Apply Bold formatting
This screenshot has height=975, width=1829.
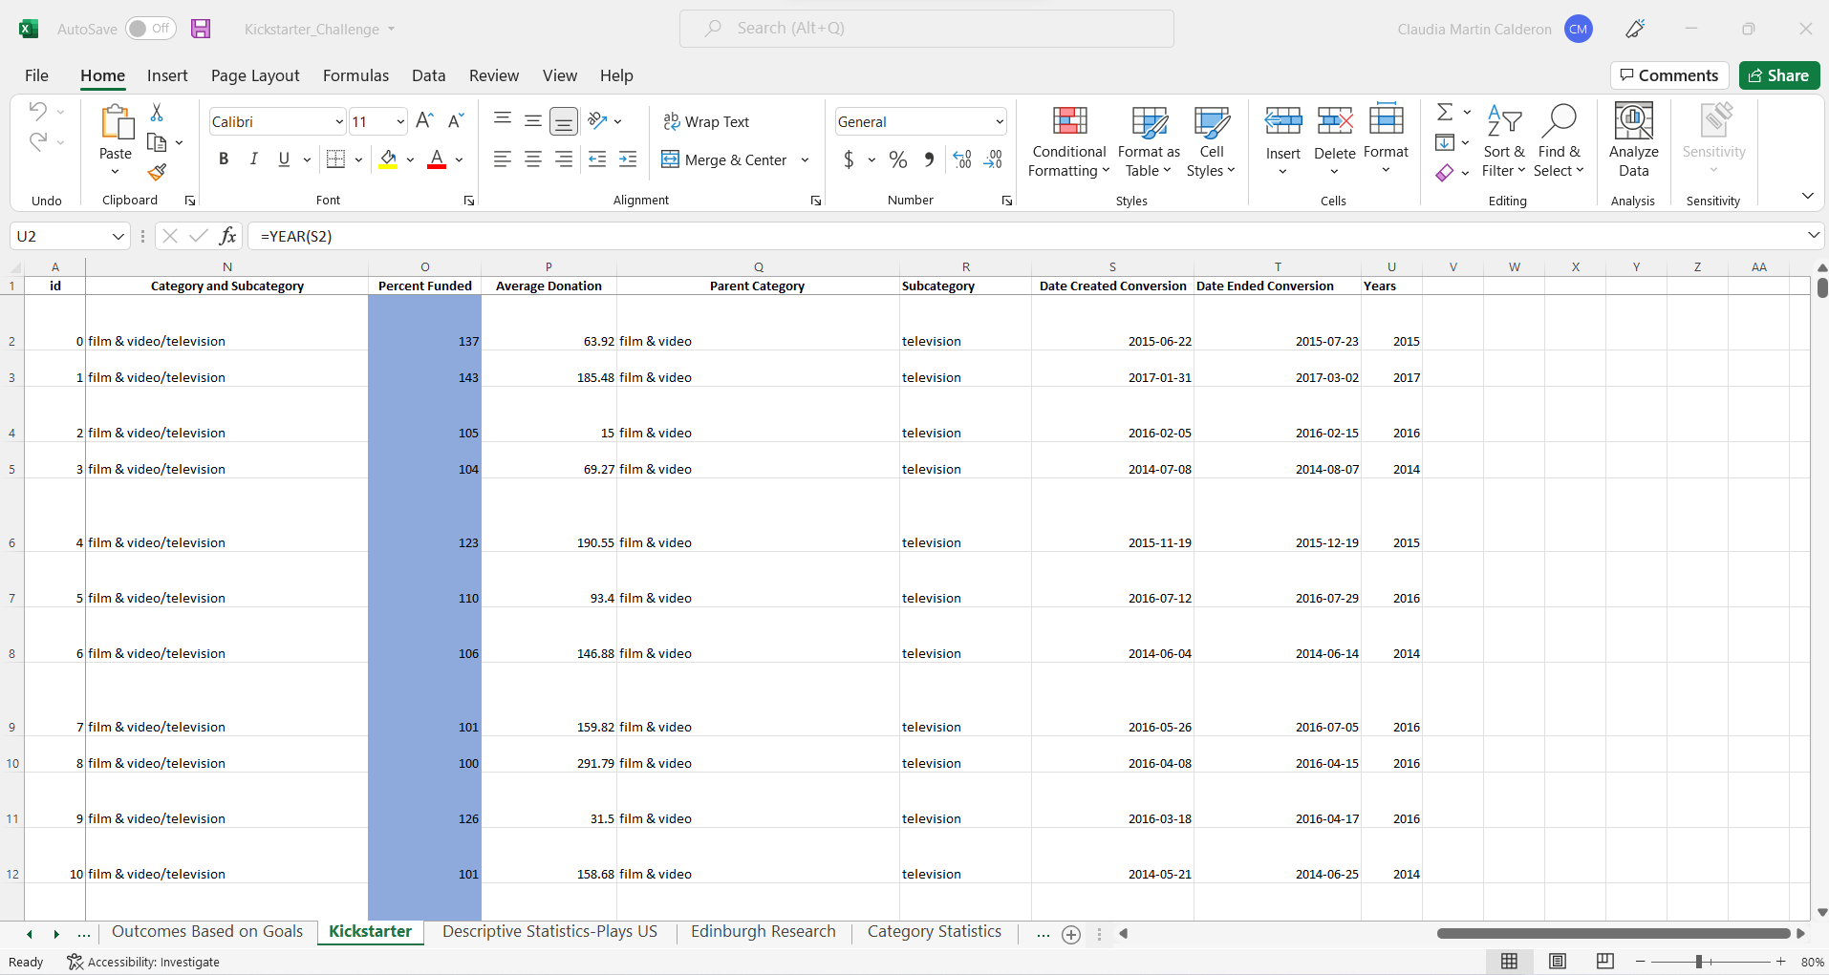pos(224,159)
